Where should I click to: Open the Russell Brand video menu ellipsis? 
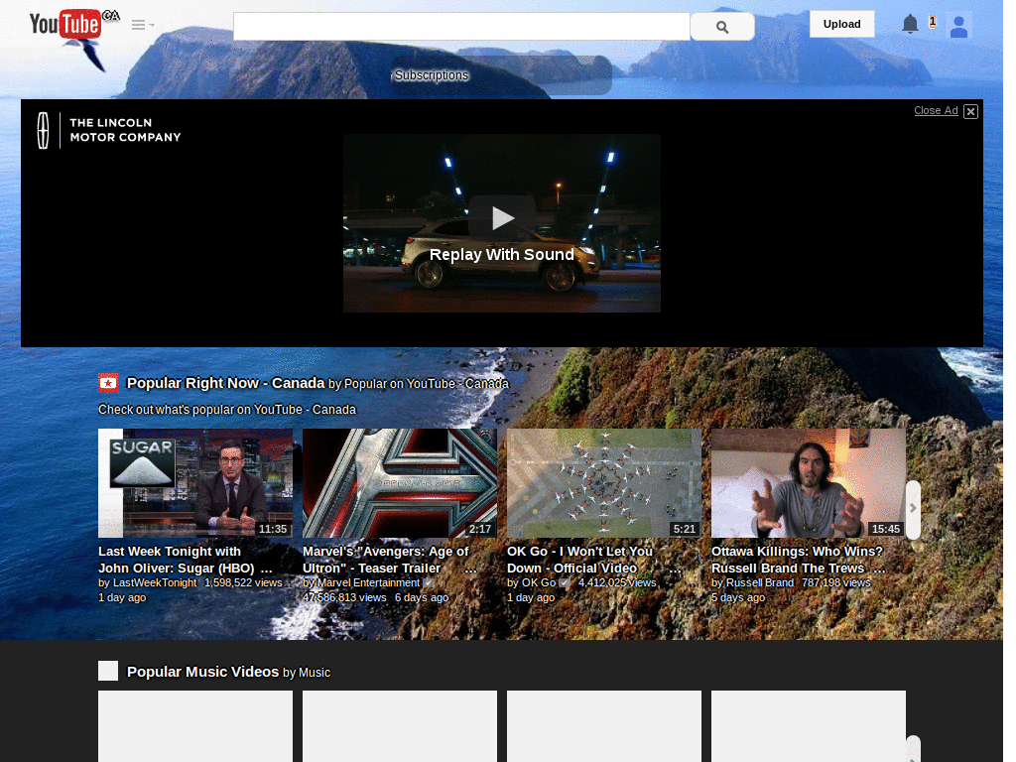pyautogui.click(x=879, y=569)
